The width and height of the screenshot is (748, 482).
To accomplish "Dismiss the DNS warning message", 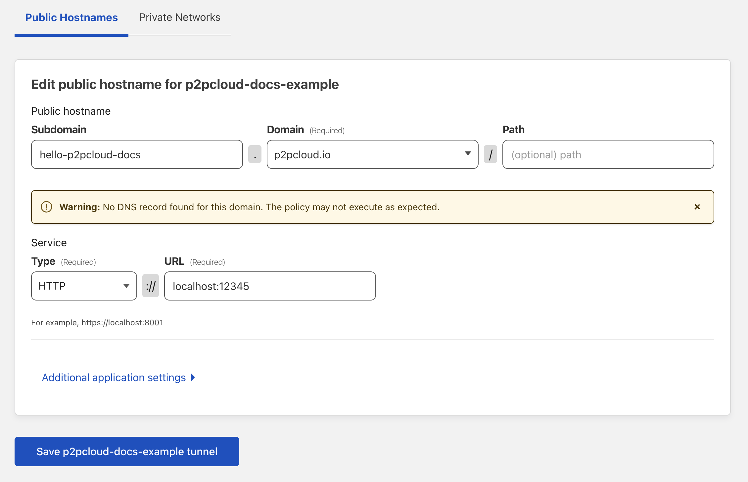I will coord(697,207).
